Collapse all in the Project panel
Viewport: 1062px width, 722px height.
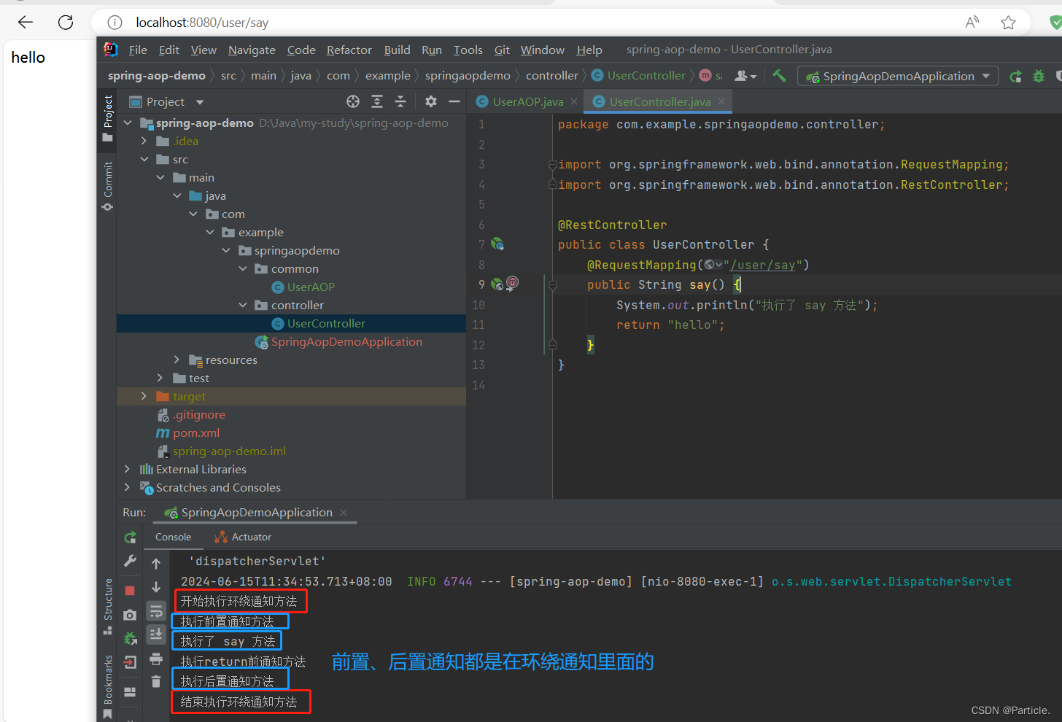(x=400, y=101)
